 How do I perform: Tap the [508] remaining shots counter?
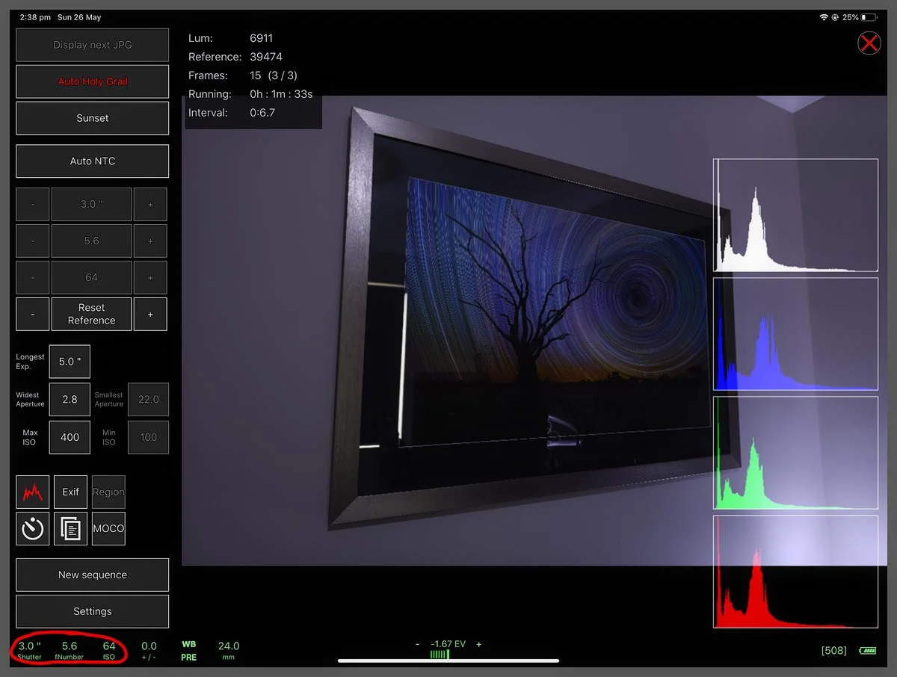pos(834,651)
